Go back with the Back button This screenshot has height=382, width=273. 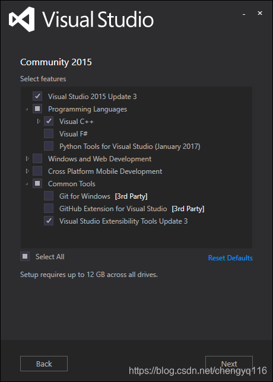click(x=44, y=364)
